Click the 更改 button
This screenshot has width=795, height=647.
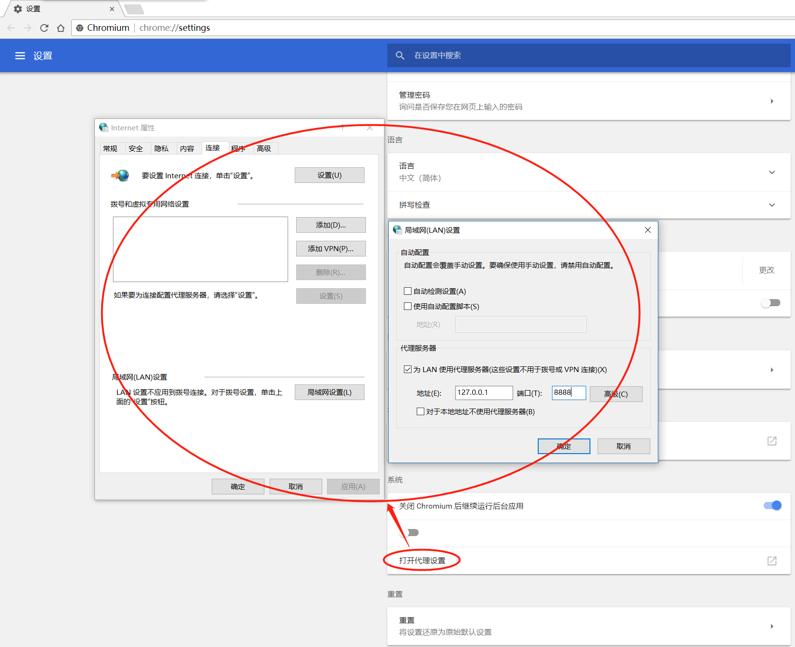(767, 270)
